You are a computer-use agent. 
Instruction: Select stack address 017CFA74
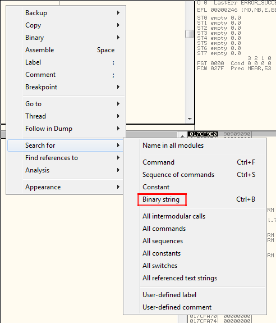pos(203,321)
